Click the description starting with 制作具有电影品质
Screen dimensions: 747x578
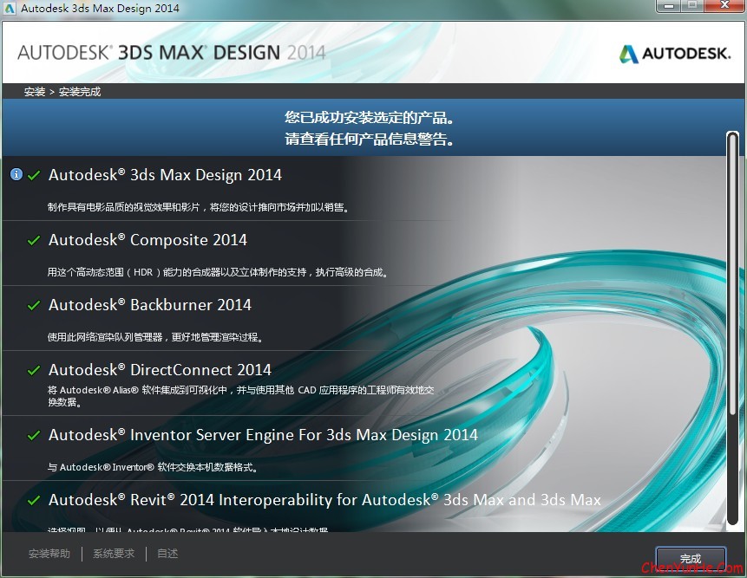pyautogui.click(x=198, y=207)
